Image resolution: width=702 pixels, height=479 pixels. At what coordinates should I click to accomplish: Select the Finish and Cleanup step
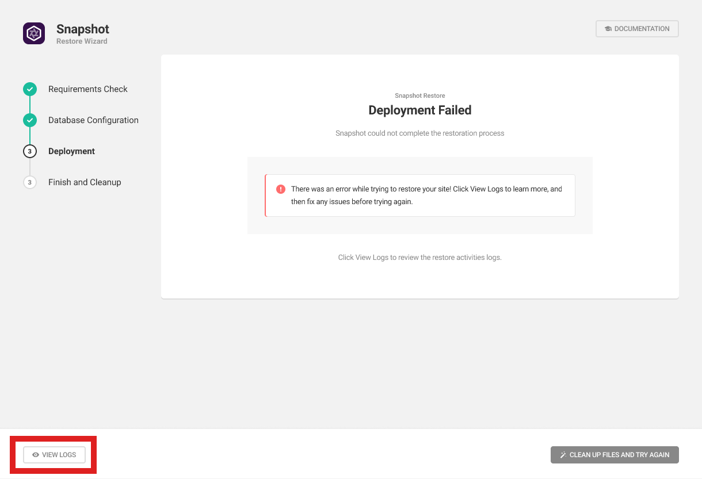coord(85,182)
